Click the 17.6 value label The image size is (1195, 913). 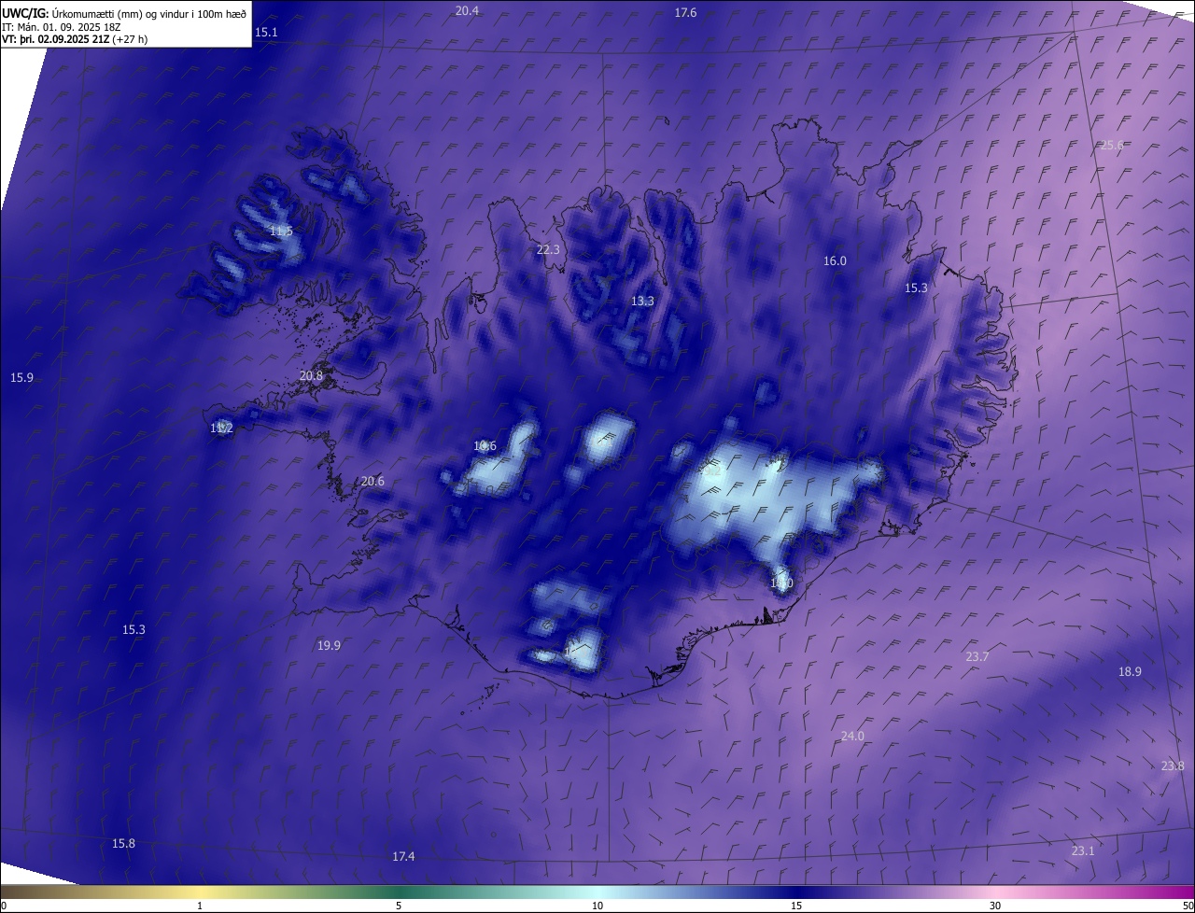click(685, 13)
